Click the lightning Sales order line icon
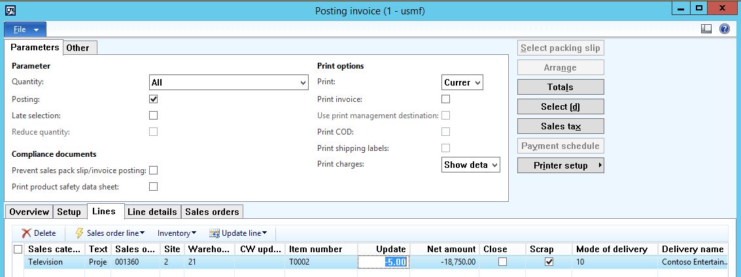 point(79,233)
